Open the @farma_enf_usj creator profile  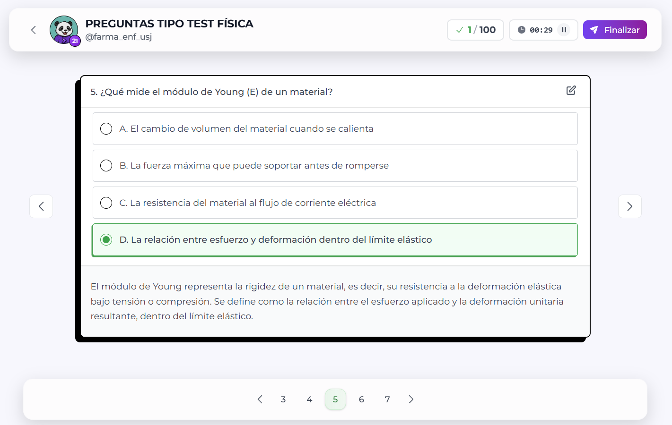[x=119, y=36]
